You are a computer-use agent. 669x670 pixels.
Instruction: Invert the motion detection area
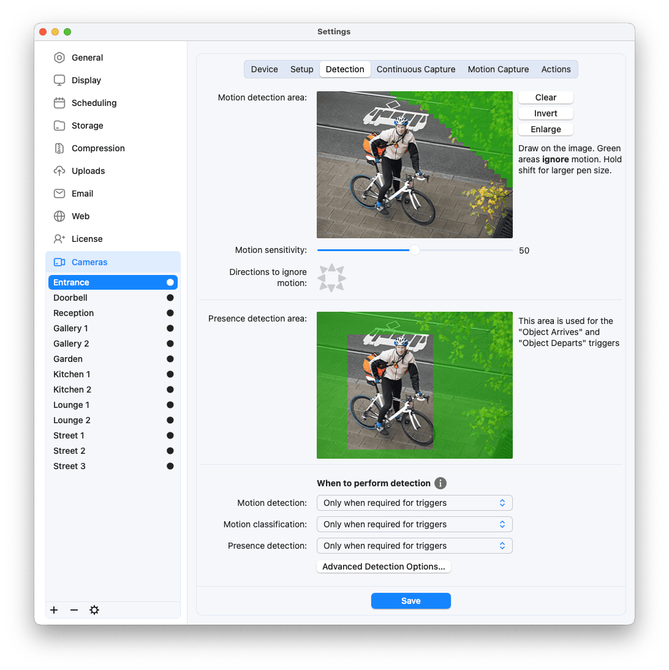545,113
